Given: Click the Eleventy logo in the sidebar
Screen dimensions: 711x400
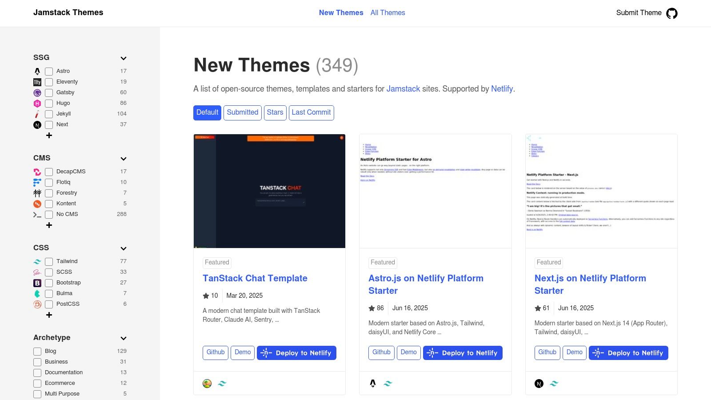Looking at the screenshot, I should (37, 82).
